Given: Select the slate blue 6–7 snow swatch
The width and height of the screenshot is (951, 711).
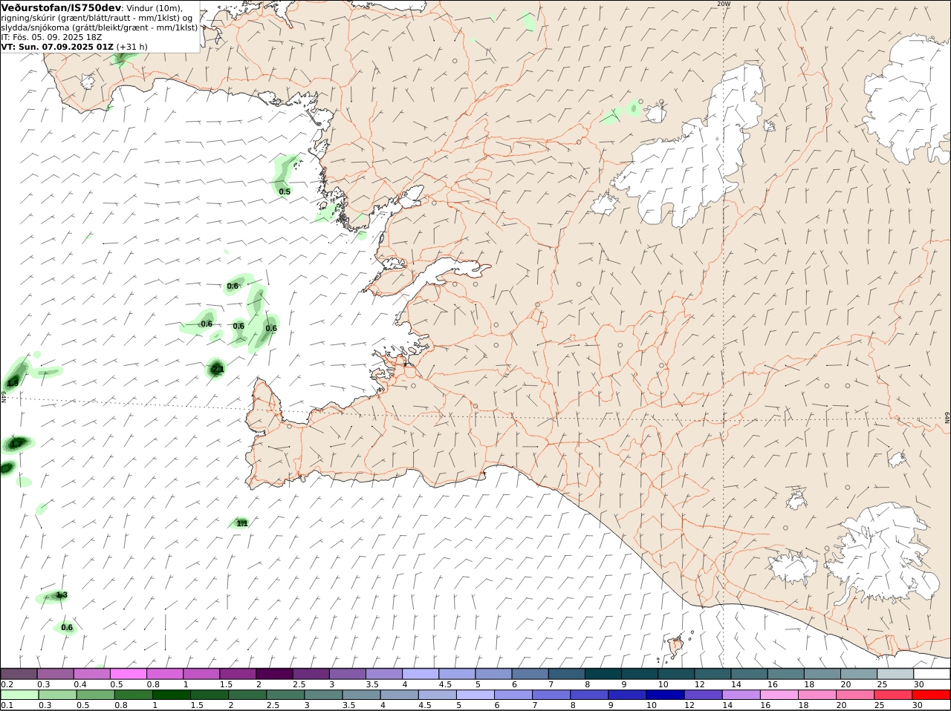Looking at the screenshot, I should click(x=531, y=674).
